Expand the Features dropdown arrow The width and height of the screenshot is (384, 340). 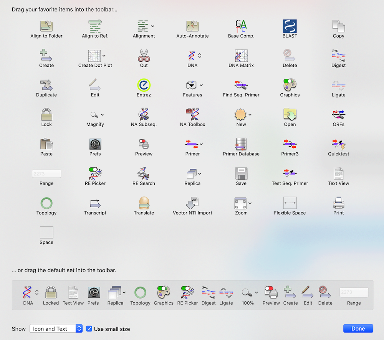click(201, 85)
